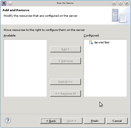Click the Next > button
131x128 pixels.
point(72,121)
